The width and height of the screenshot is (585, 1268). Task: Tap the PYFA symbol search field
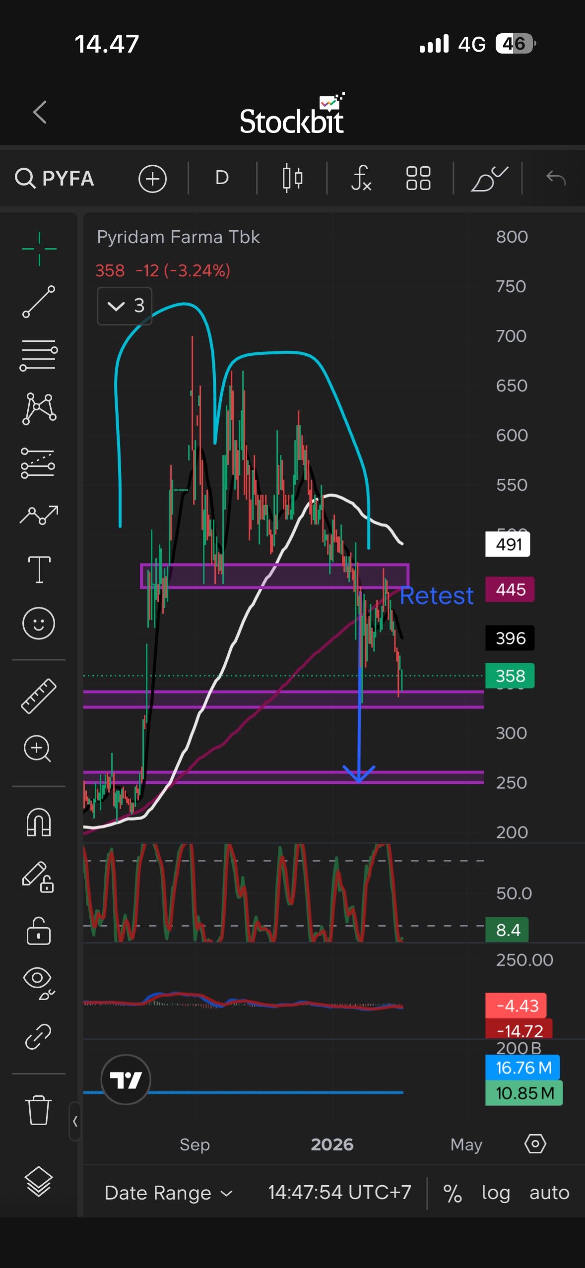[56, 178]
